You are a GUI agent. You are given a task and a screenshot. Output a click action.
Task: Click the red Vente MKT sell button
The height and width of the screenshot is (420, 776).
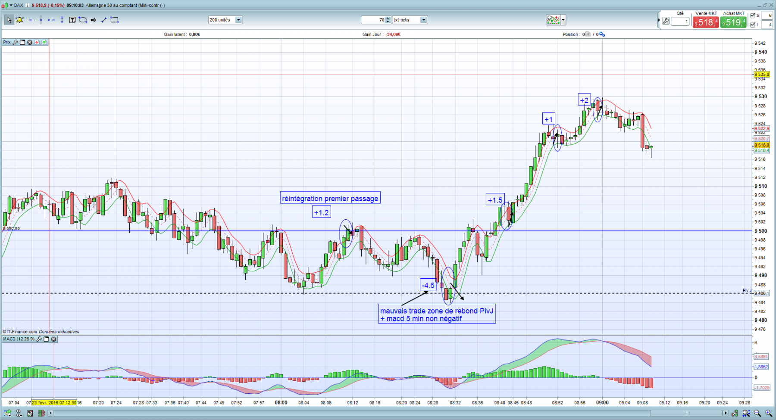coord(706,22)
